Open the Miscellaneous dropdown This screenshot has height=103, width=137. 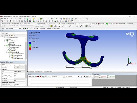click(120, 23)
